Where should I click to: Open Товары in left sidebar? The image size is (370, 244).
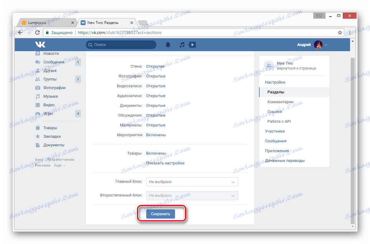[50, 128]
